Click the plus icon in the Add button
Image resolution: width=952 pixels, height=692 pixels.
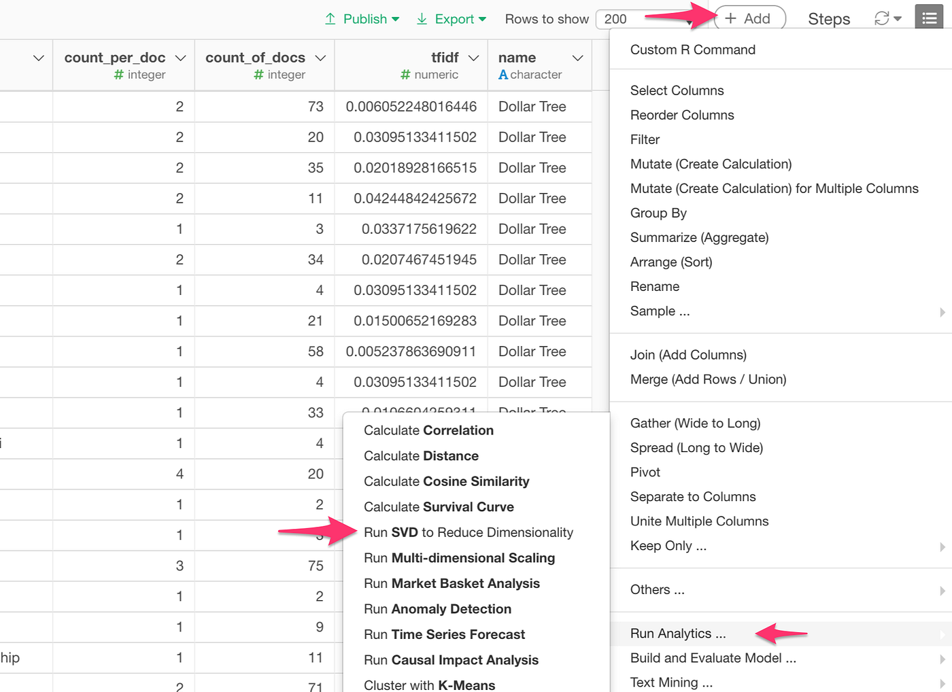coord(730,18)
